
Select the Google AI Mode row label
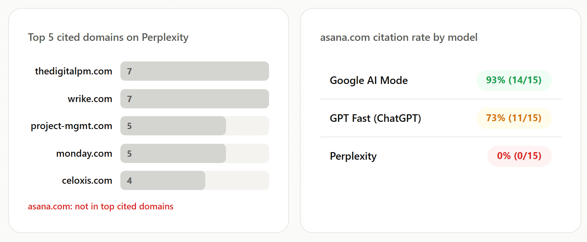click(x=369, y=80)
